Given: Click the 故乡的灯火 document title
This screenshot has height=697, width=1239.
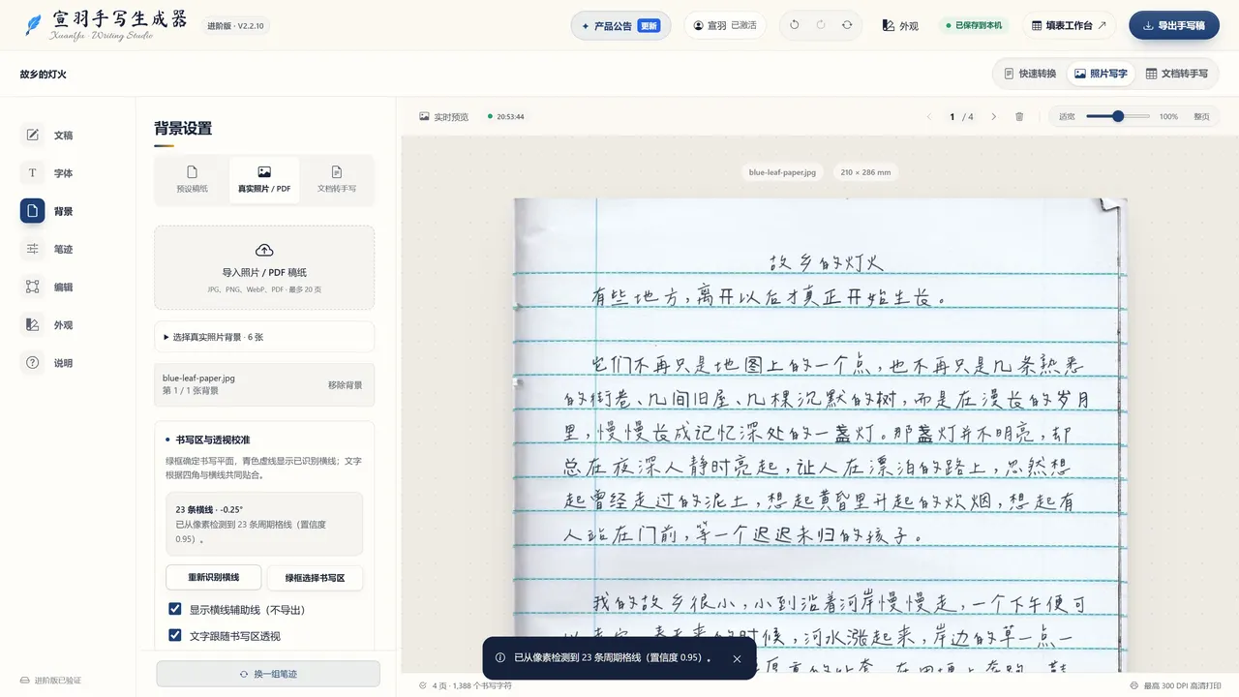Looking at the screenshot, I should point(43,75).
